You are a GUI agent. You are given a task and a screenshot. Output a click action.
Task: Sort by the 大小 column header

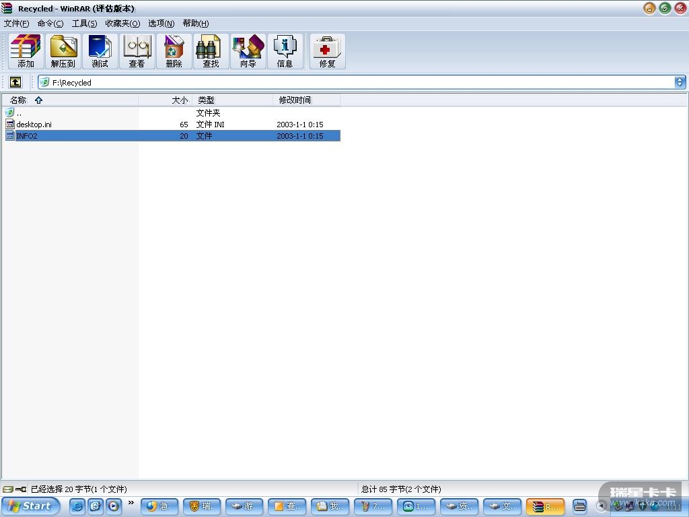(166, 100)
